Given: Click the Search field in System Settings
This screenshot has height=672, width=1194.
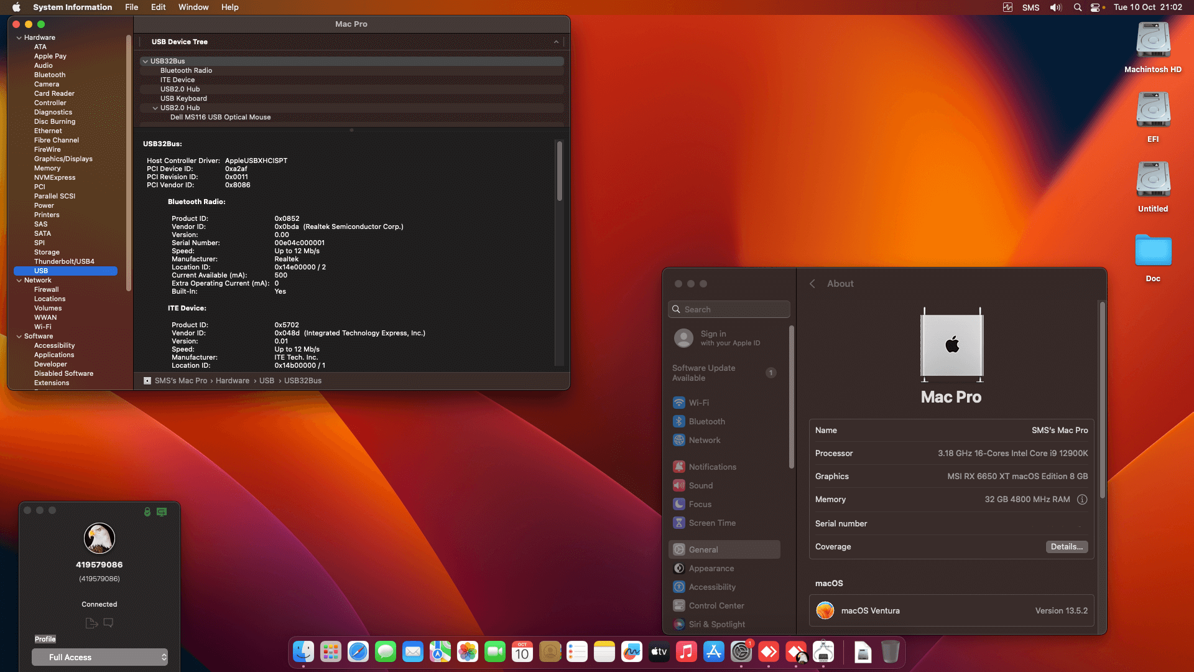Looking at the screenshot, I should point(728,309).
